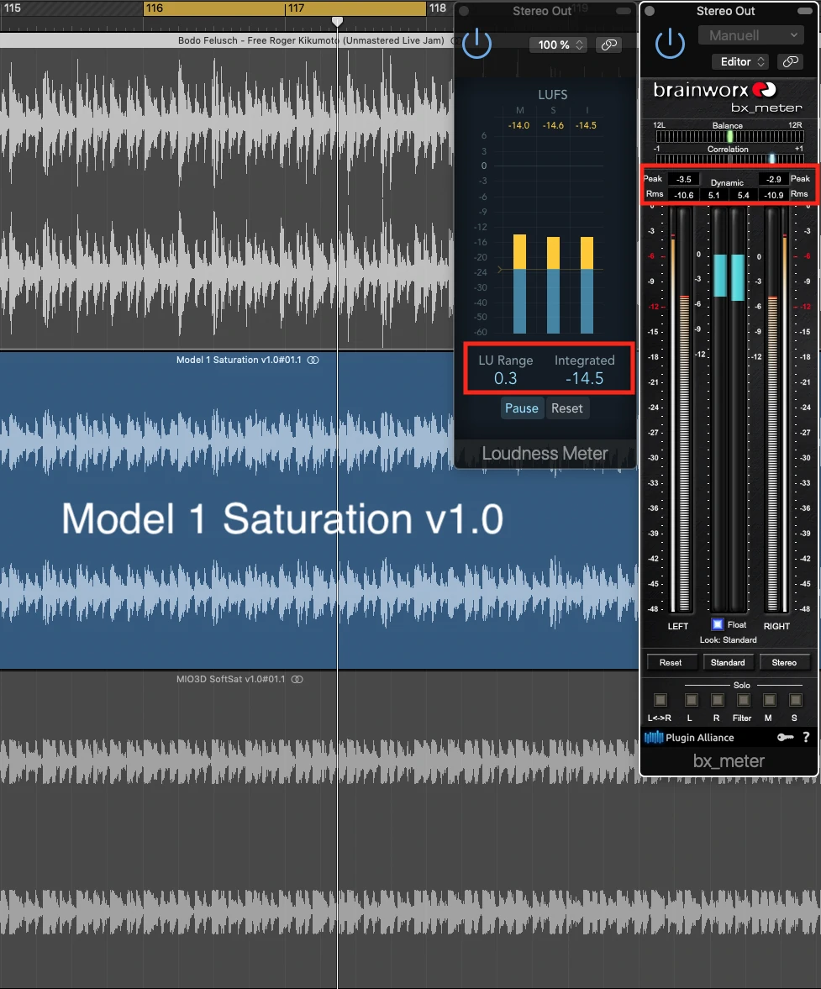
Task: Enable the Solo M (mid) toggle
Action: click(x=769, y=700)
